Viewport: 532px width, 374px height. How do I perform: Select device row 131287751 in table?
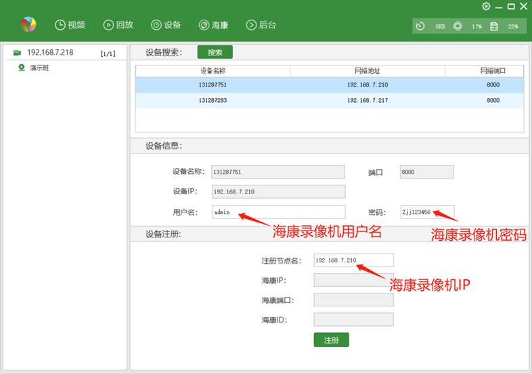(x=329, y=85)
